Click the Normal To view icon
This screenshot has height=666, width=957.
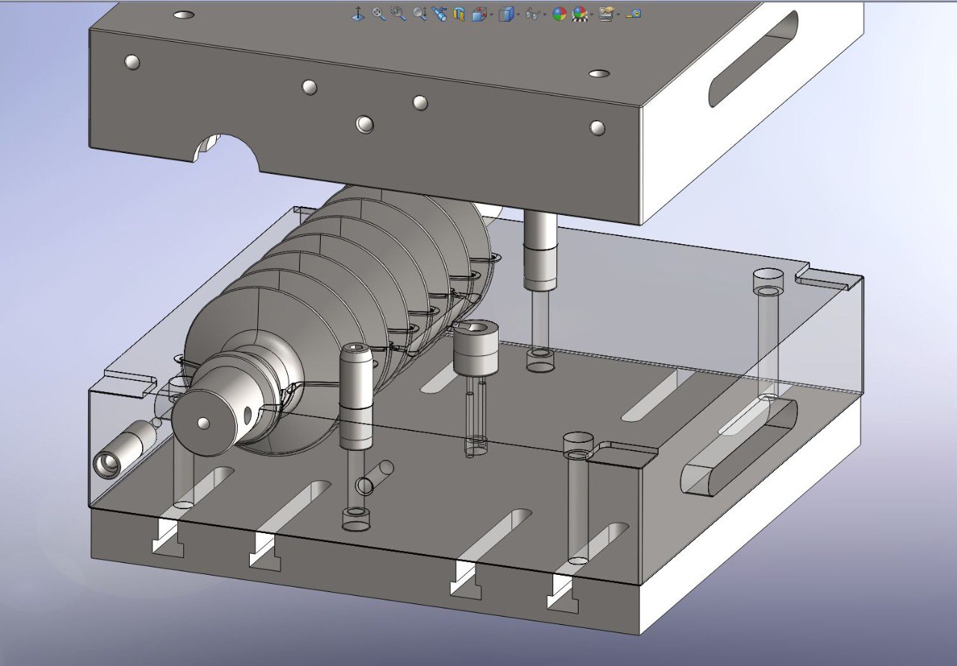point(358,13)
